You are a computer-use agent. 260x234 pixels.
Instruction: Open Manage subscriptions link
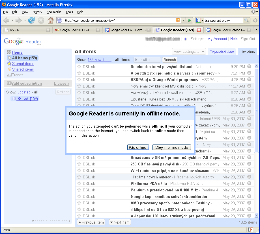point(51,221)
